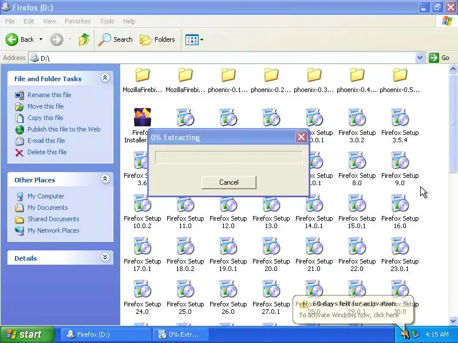Open My Network Places link
The height and width of the screenshot is (343, 458).
pos(53,230)
